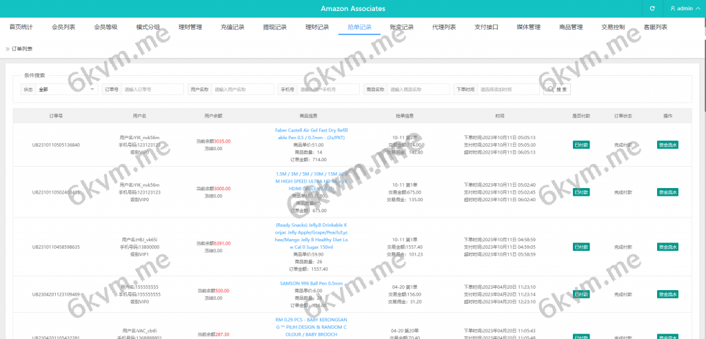Screen dimensions: 706x339
Task: Focus the 商品名称 search input
Action: pyautogui.click(x=418, y=89)
